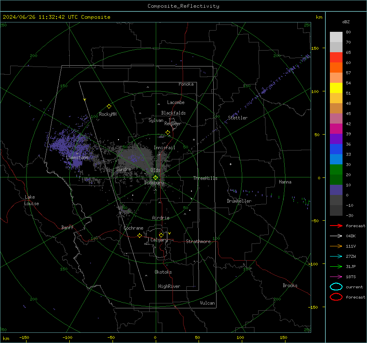Click the -150 tick on bottom km axis

coord(24,337)
